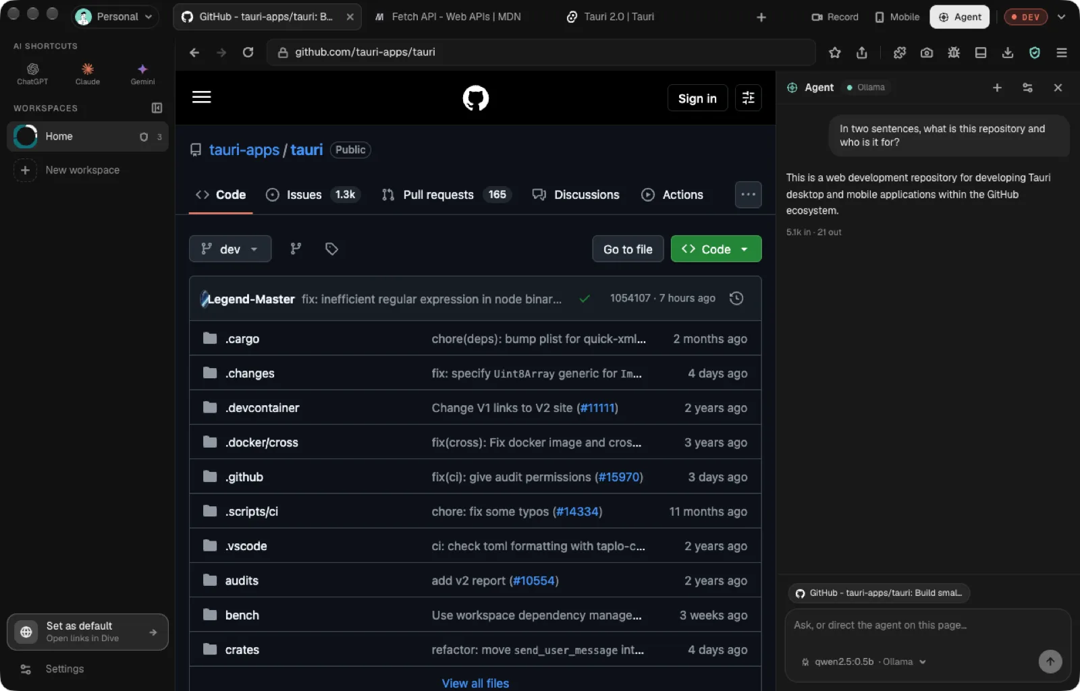Click the Go to file button
Viewport: 1080px width, 691px height.
pyautogui.click(x=628, y=249)
